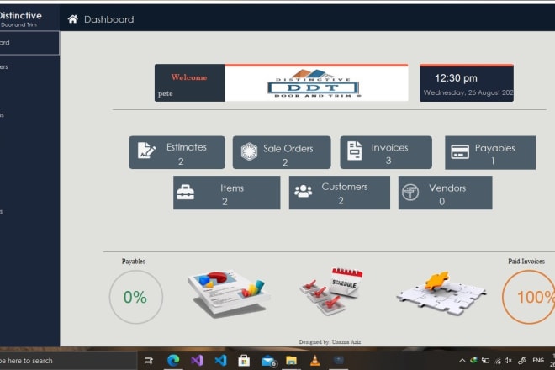Click the Customers people icon
The height and width of the screenshot is (370, 555).
pos(304,191)
